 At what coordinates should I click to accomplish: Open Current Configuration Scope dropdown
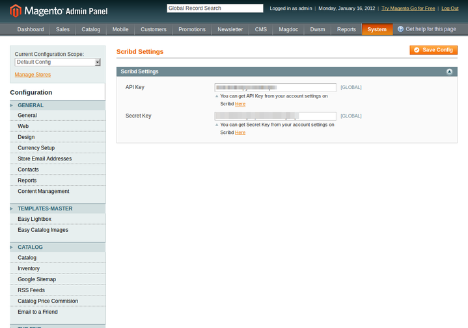point(58,62)
